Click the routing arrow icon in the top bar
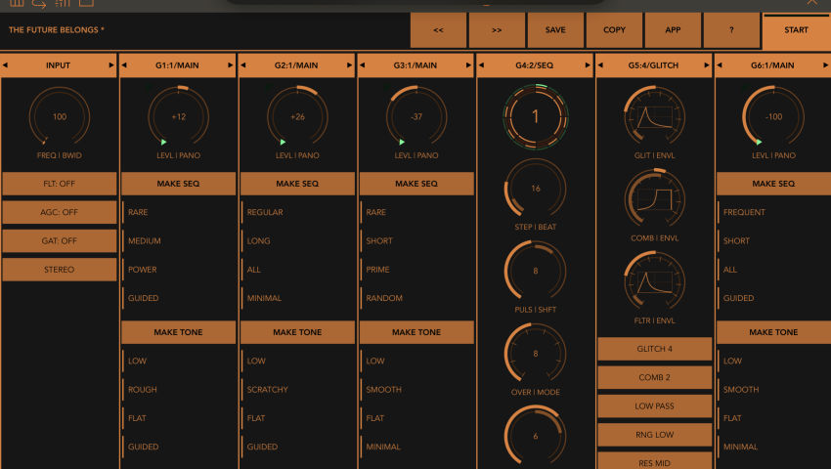 click(x=39, y=3)
